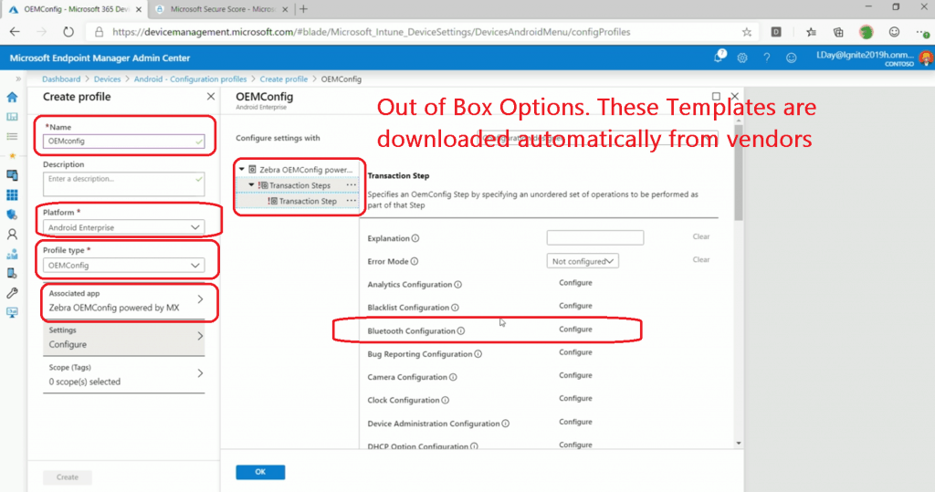Open the Platform dropdown
This screenshot has width=935, height=492.
click(124, 227)
